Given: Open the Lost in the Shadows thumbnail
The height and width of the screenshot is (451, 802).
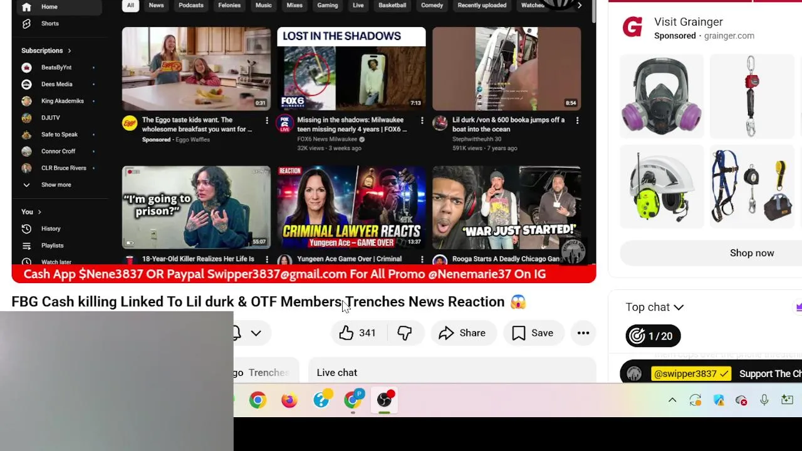Looking at the screenshot, I should click(x=352, y=69).
